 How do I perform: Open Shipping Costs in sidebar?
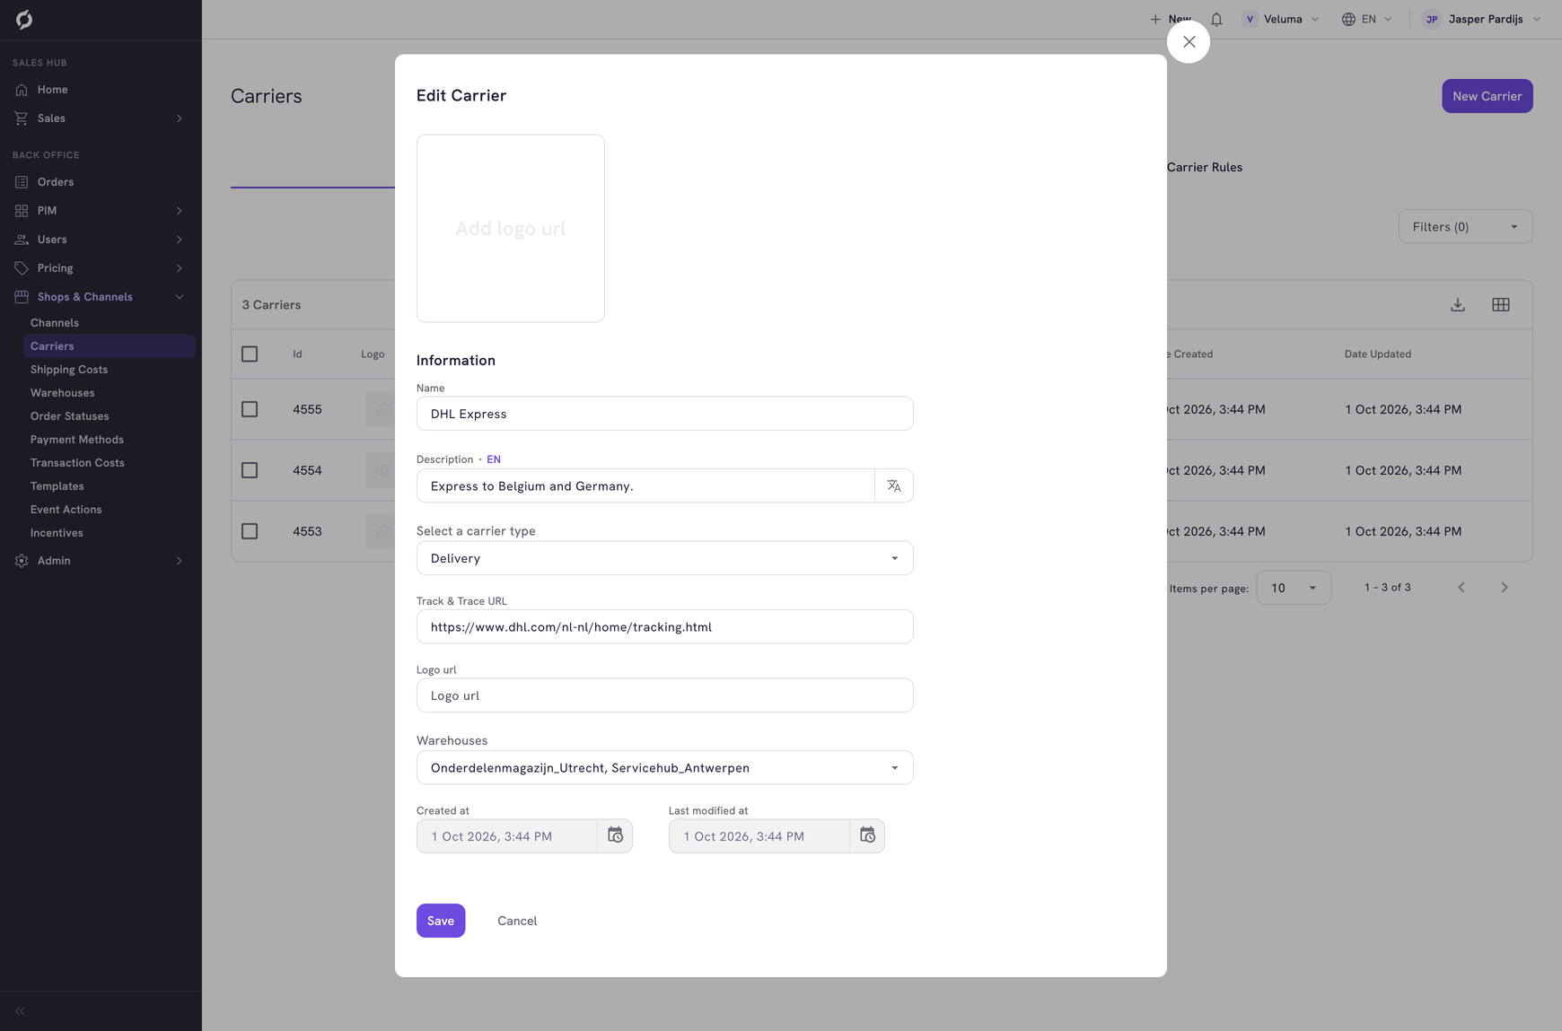pos(69,370)
